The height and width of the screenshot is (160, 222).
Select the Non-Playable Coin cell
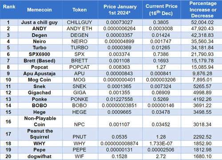(x=40, y=121)
